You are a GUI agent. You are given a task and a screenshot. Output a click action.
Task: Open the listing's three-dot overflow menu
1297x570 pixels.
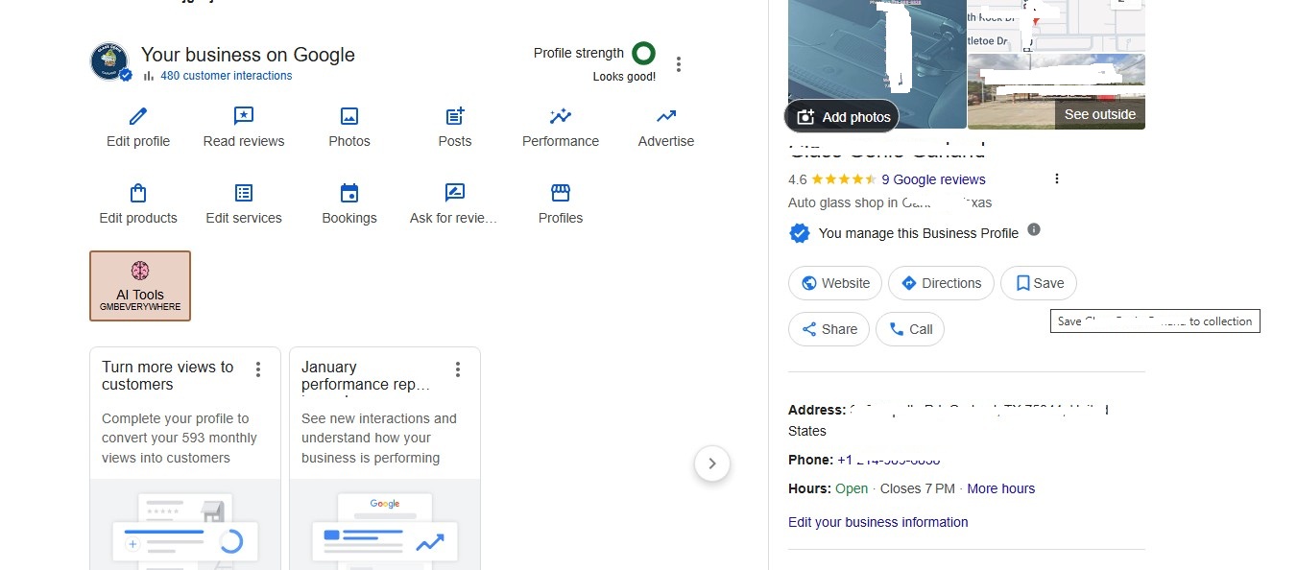pyautogui.click(x=1056, y=178)
